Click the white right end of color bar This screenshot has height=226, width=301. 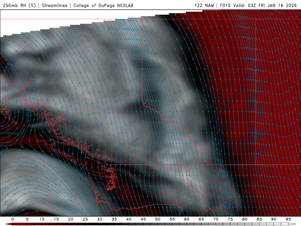(x=292, y=224)
